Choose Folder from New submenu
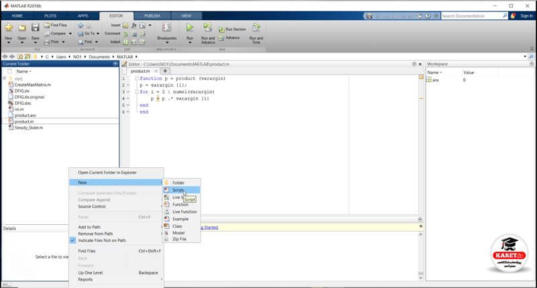This screenshot has height=288, width=537. click(x=181, y=183)
